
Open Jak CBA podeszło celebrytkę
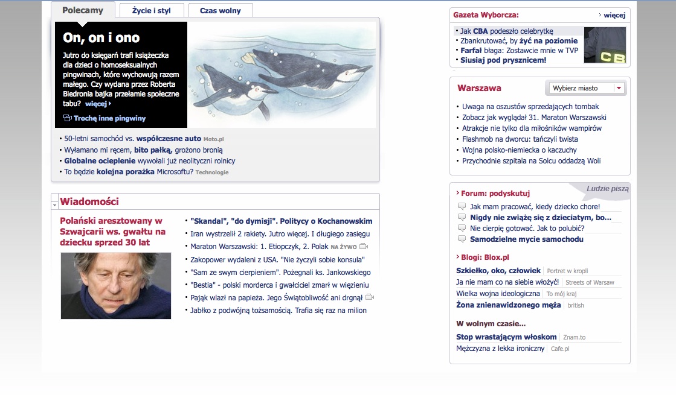click(507, 31)
